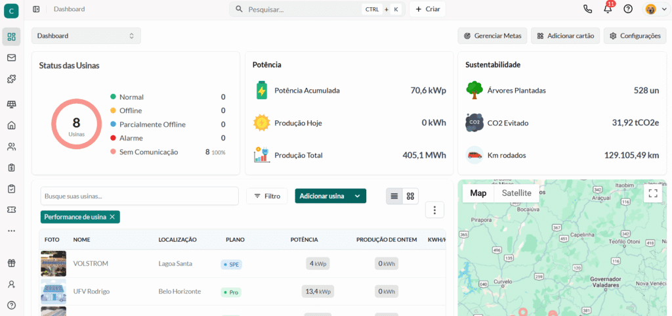Open the solar panel icon in sidebar
This screenshot has height=316, width=672.
coord(12,104)
